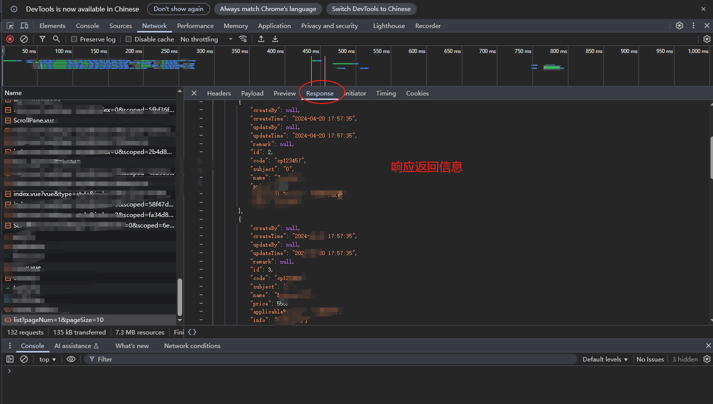Select the inspect element picker icon

[x=10, y=25]
